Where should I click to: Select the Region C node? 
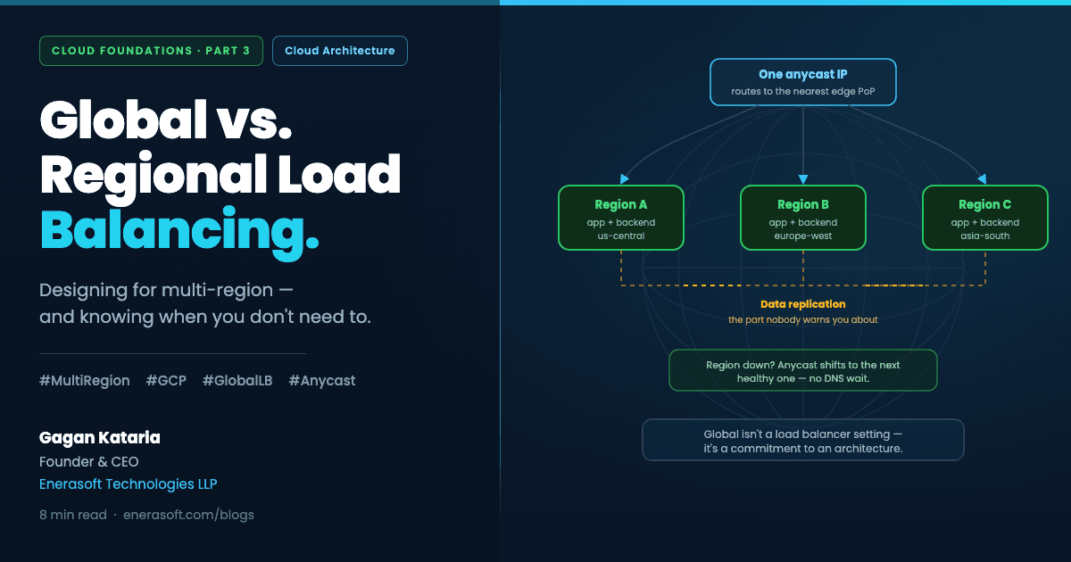tap(985, 218)
